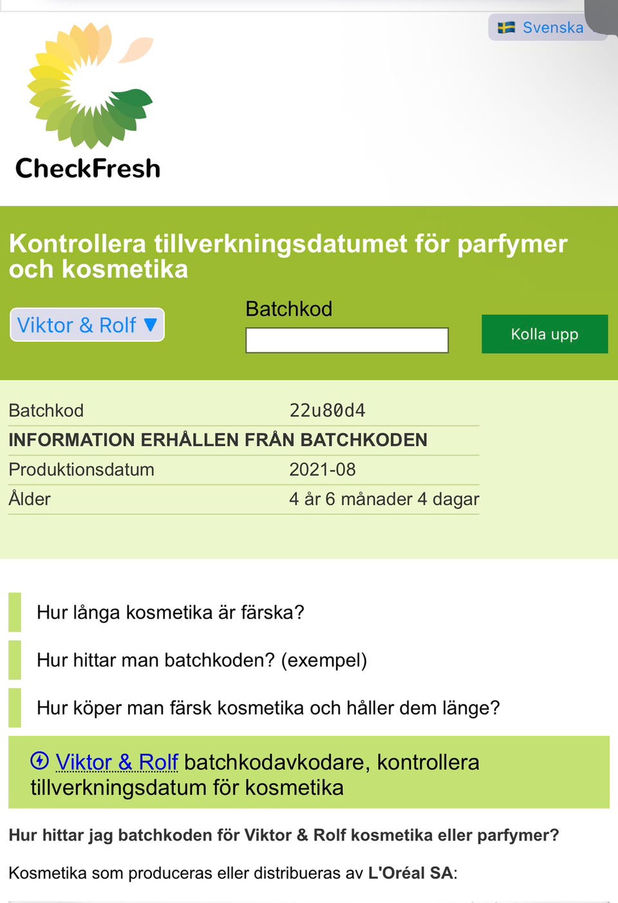Expand "Hur hittar man batchkoden? (exempel)"
The width and height of the screenshot is (618, 903).
pos(201,660)
